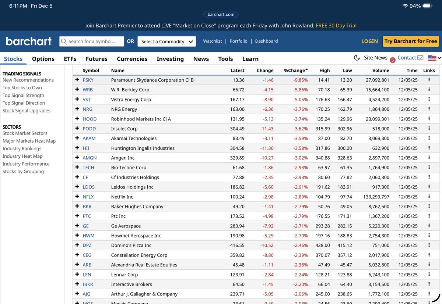Image resolution: width=442 pixels, height=304 pixels.
Task: Expand the AMGN row plus icon
Action: tap(77, 158)
